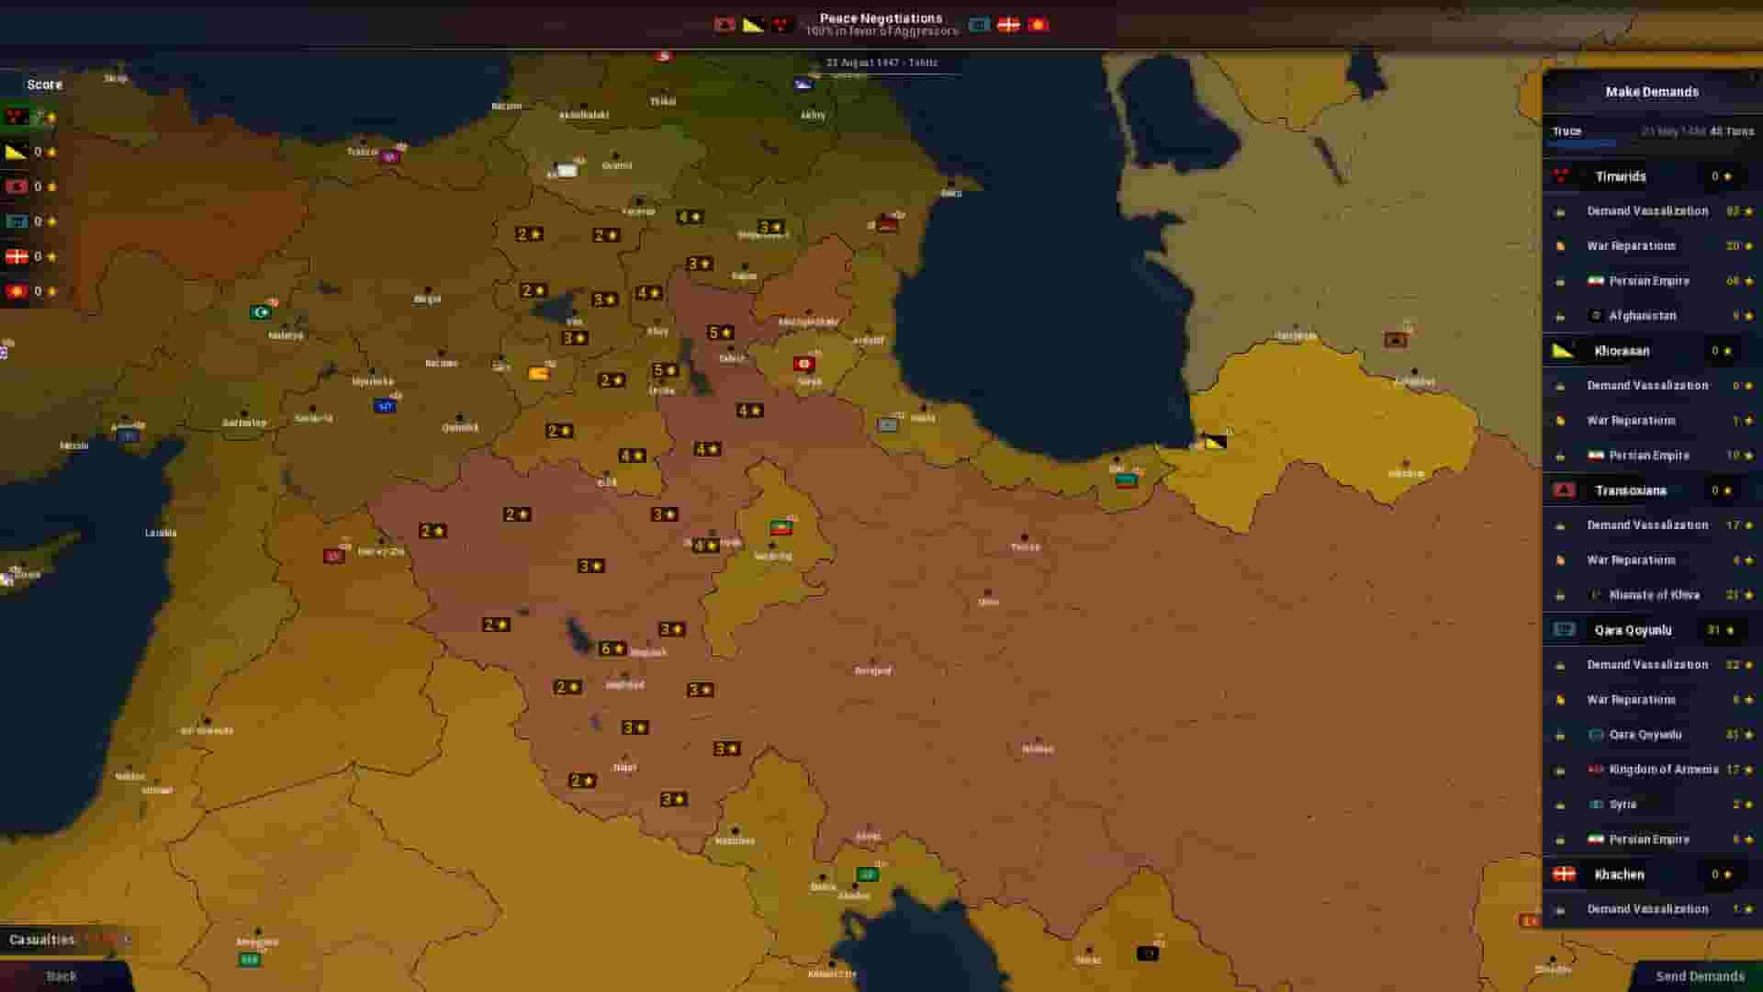Click the Khachen cross flag in the panel
Screen dimensions: 1763x992
pos(1564,874)
